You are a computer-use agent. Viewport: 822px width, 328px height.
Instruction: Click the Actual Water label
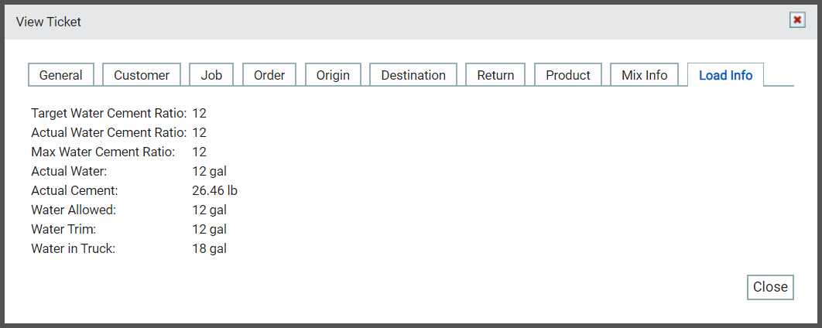[69, 171]
